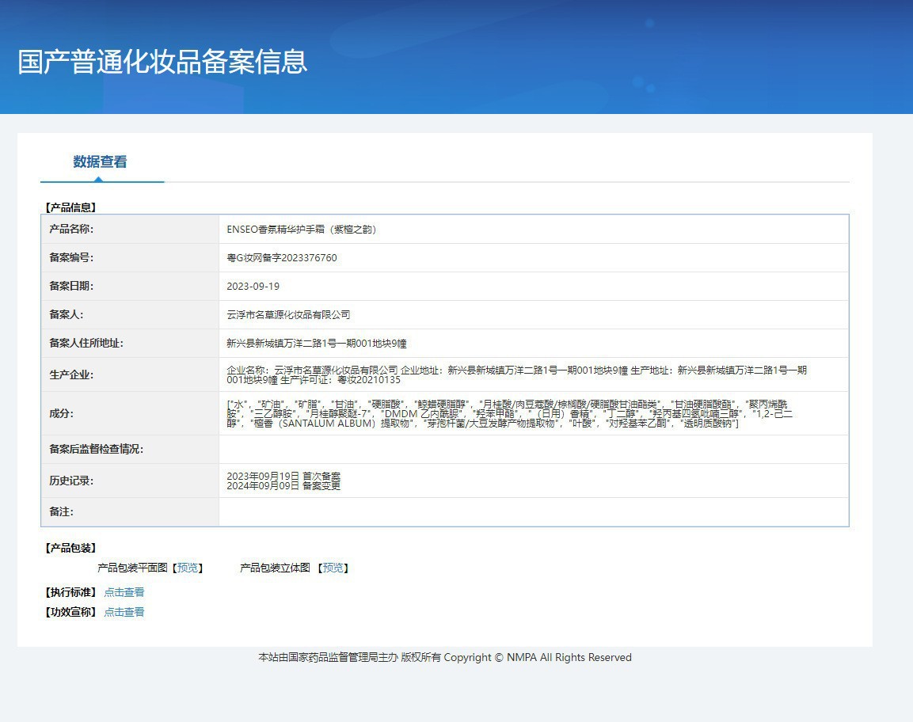This screenshot has height=722, width=913.
Task: Click the 备案后监督检查情况 row label
Action: 96,449
